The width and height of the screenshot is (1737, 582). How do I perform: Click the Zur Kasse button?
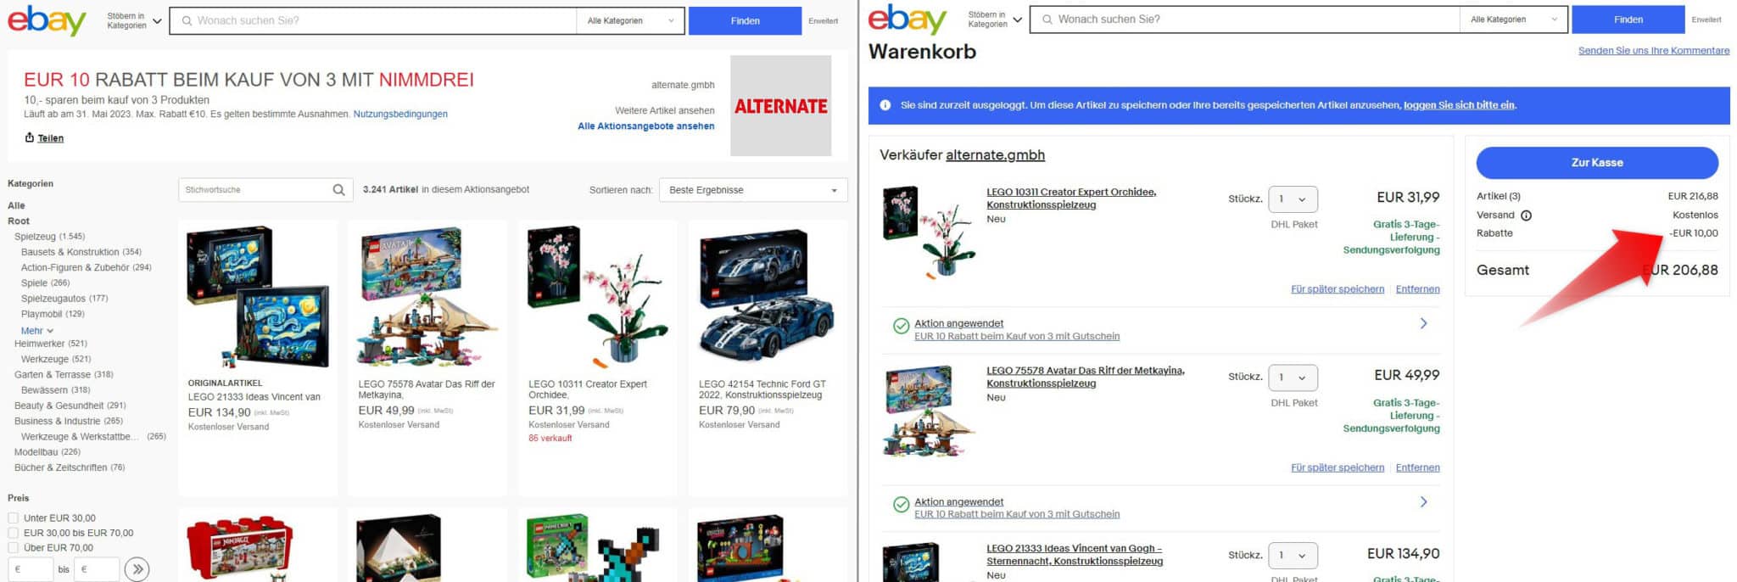coord(1597,162)
